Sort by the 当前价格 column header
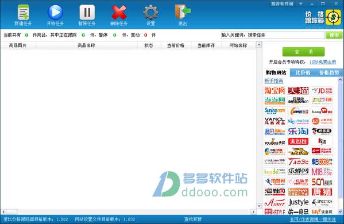 [176, 45]
